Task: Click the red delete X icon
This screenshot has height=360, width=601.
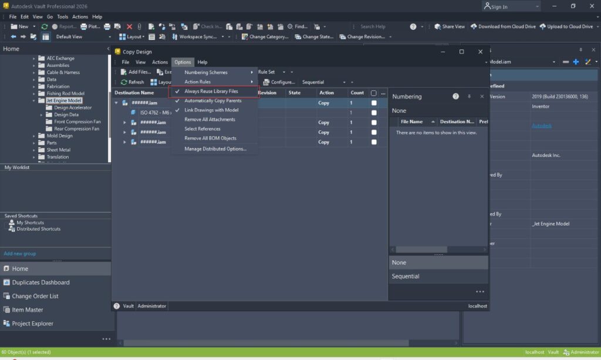Action: point(129,26)
